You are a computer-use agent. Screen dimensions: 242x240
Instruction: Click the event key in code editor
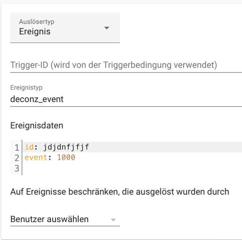[36, 158]
